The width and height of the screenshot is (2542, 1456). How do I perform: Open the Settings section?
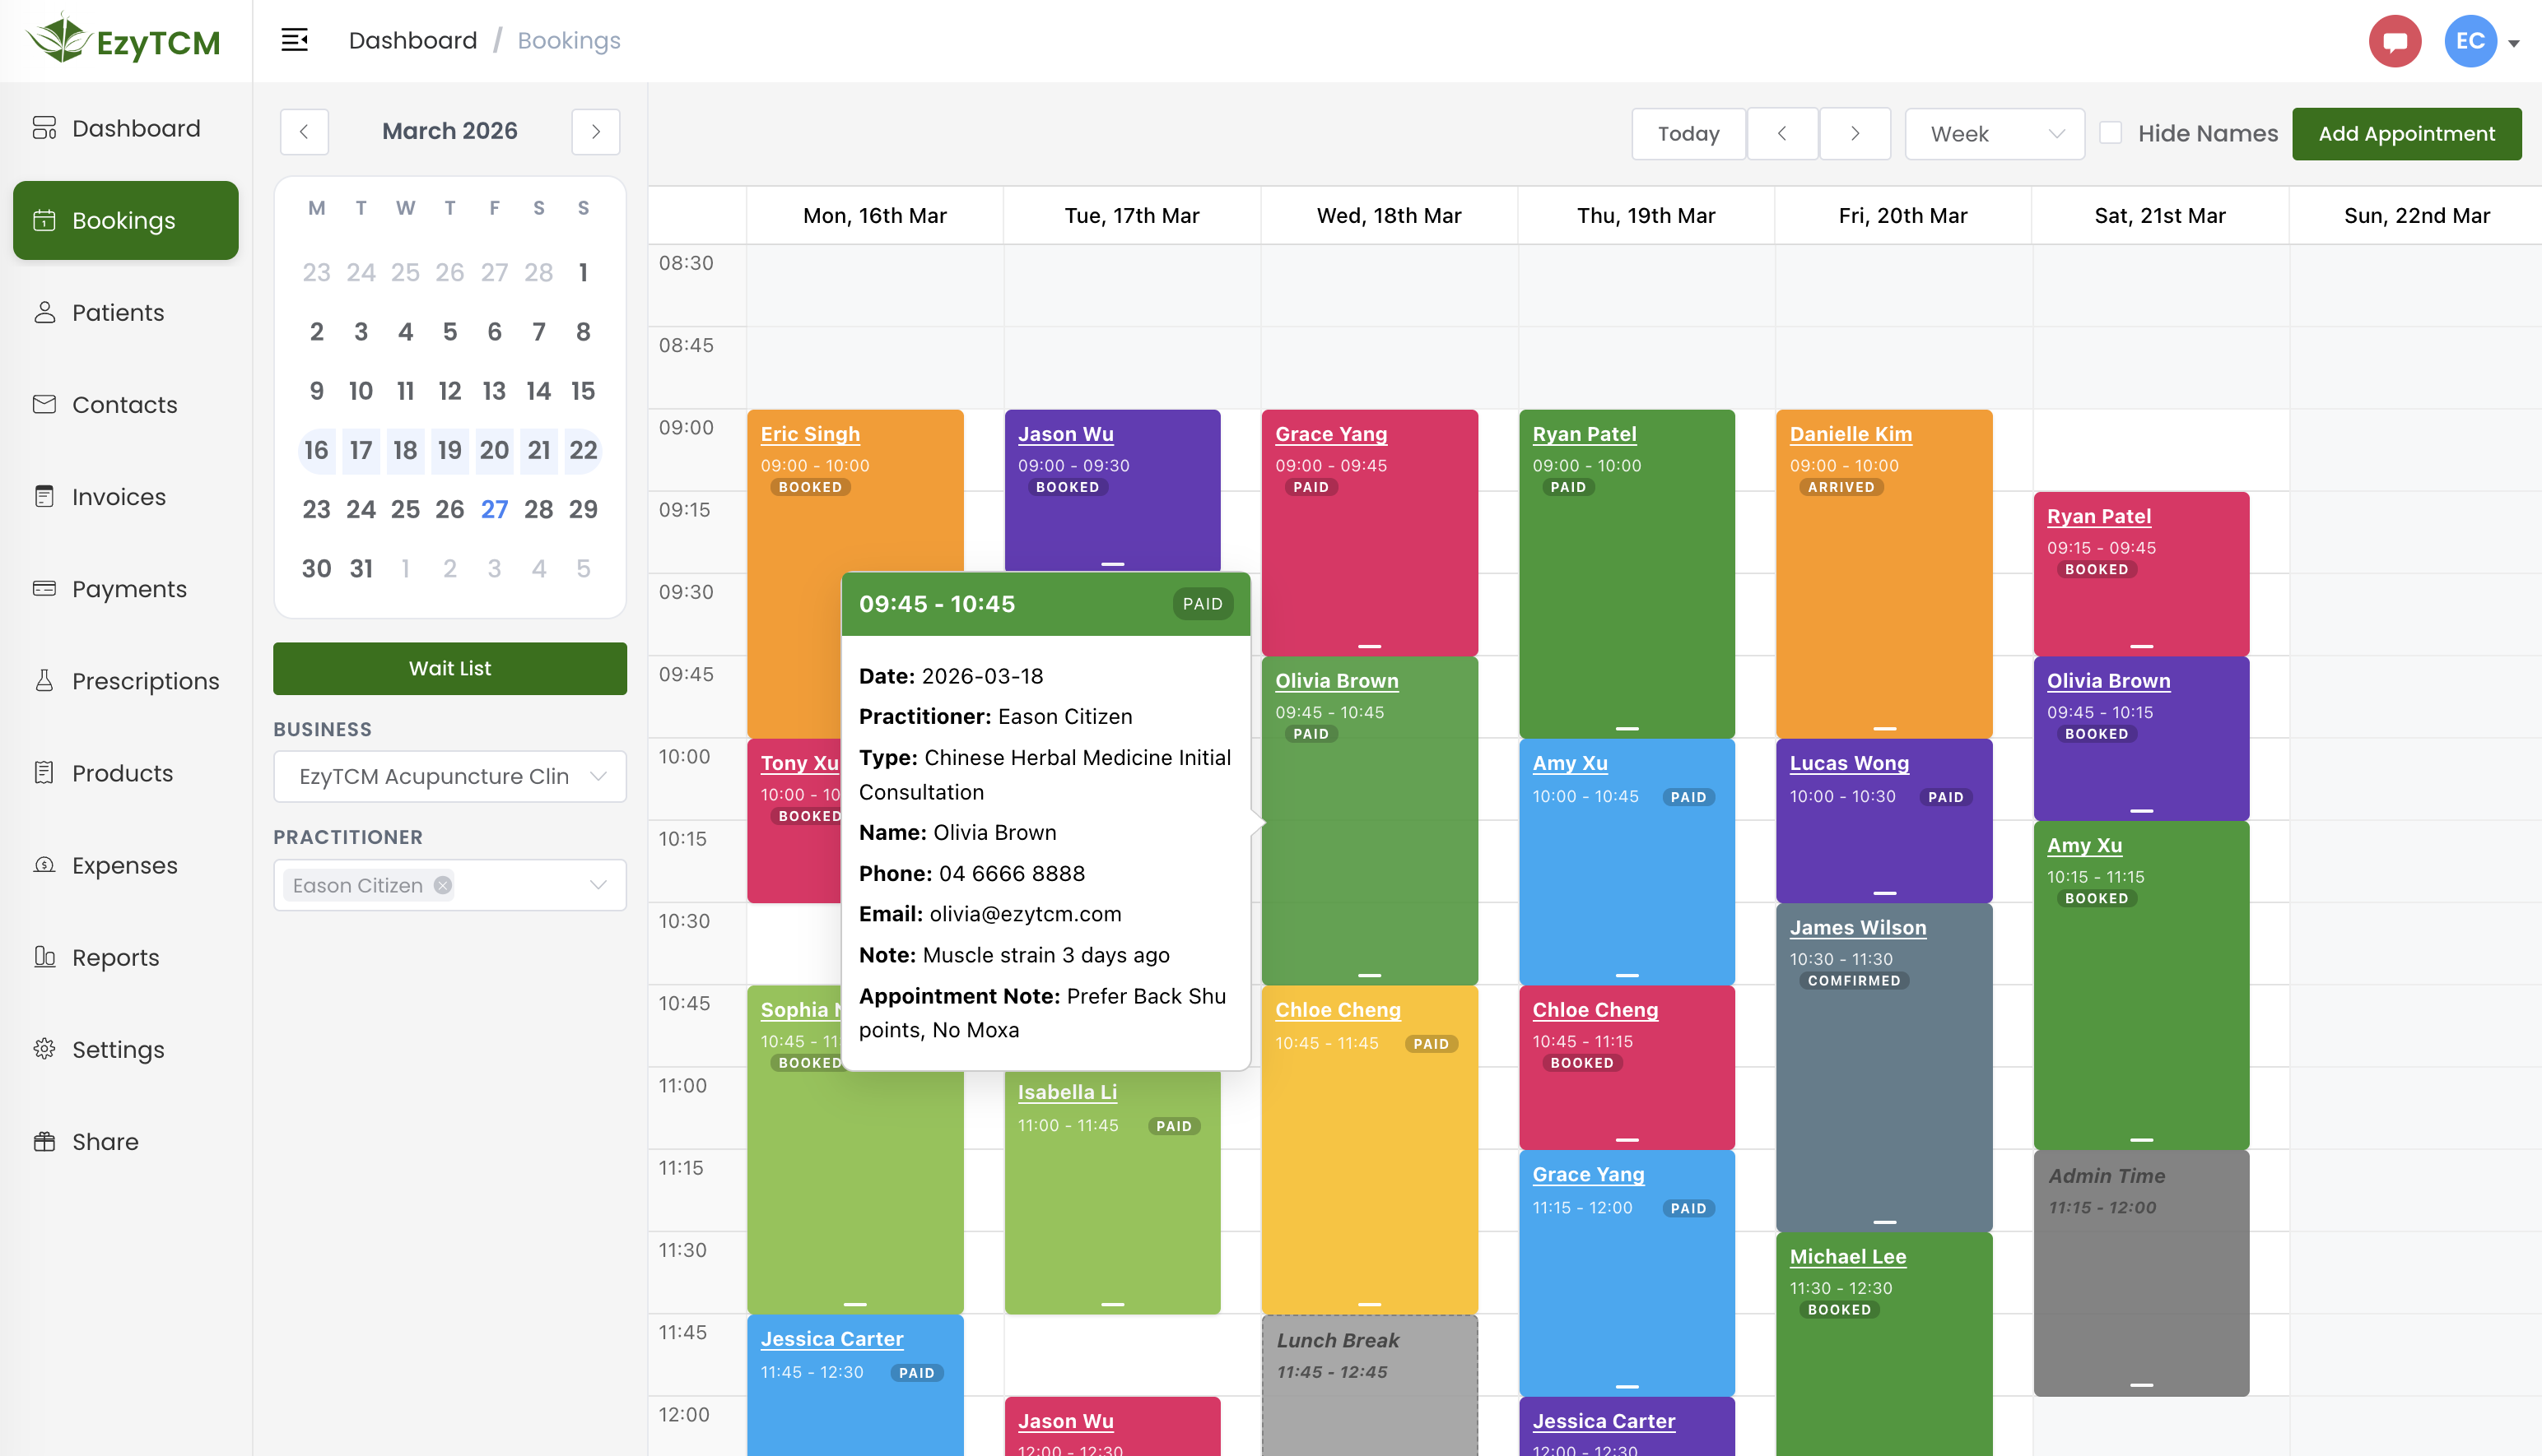pyautogui.click(x=118, y=1049)
